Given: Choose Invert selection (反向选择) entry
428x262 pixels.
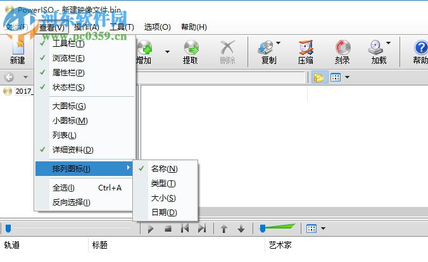Looking at the screenshot, I should click(84, 203).
